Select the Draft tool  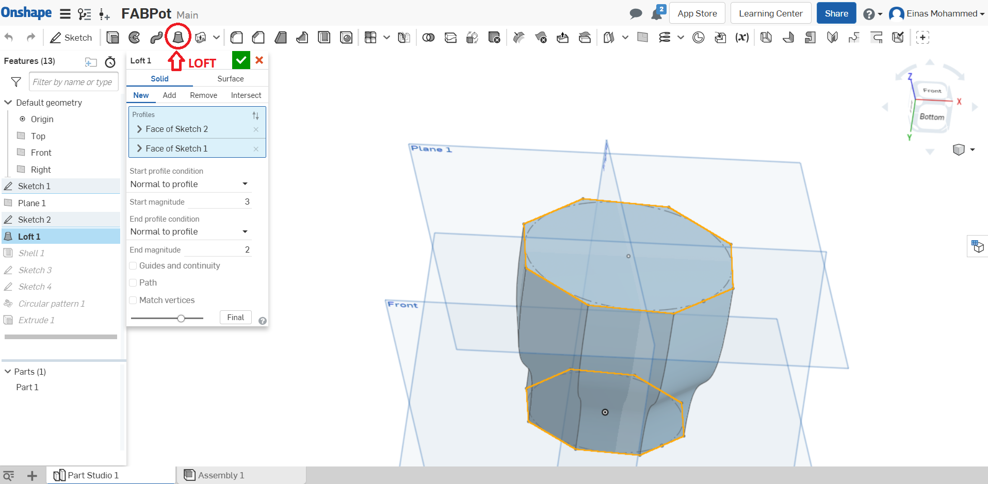[281, 38]
